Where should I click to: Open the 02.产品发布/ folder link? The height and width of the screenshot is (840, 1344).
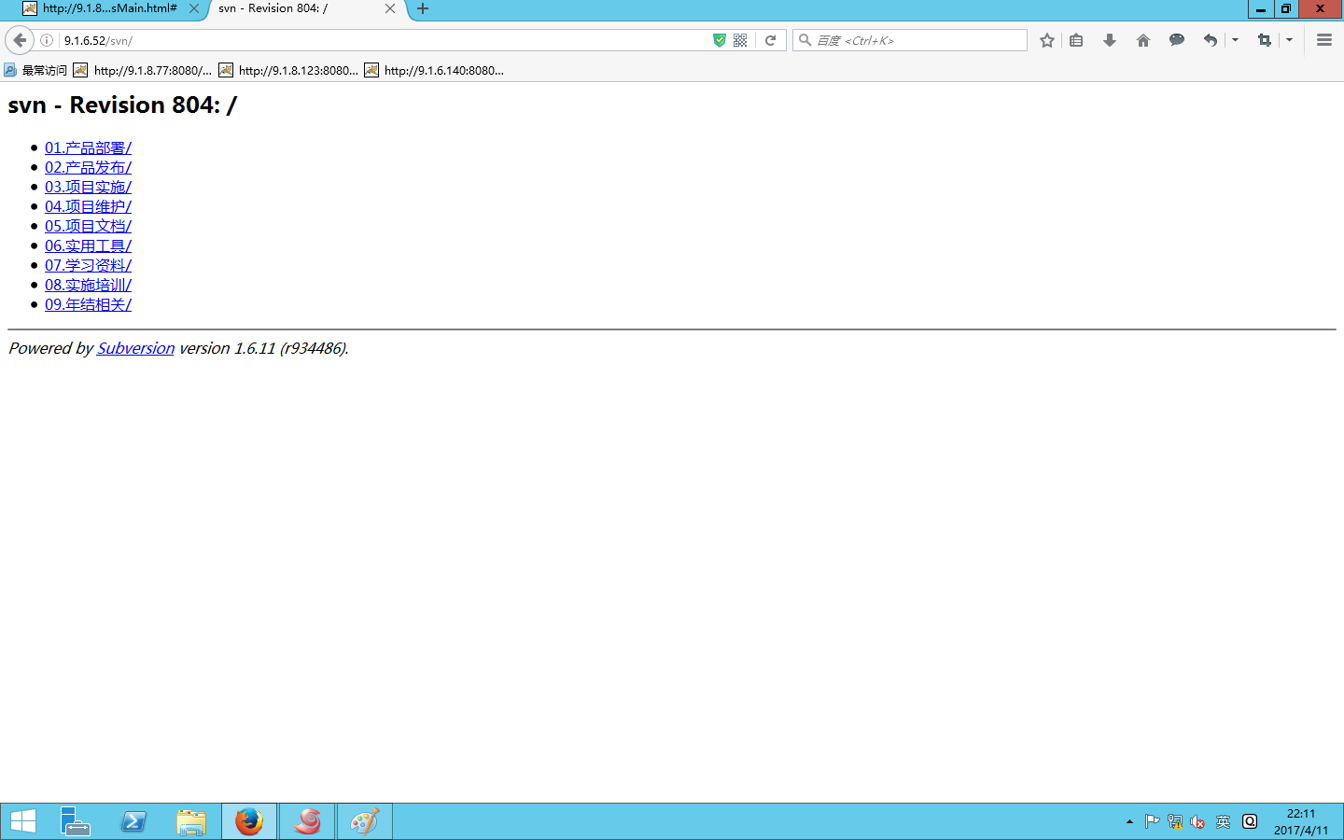[88, 167]
